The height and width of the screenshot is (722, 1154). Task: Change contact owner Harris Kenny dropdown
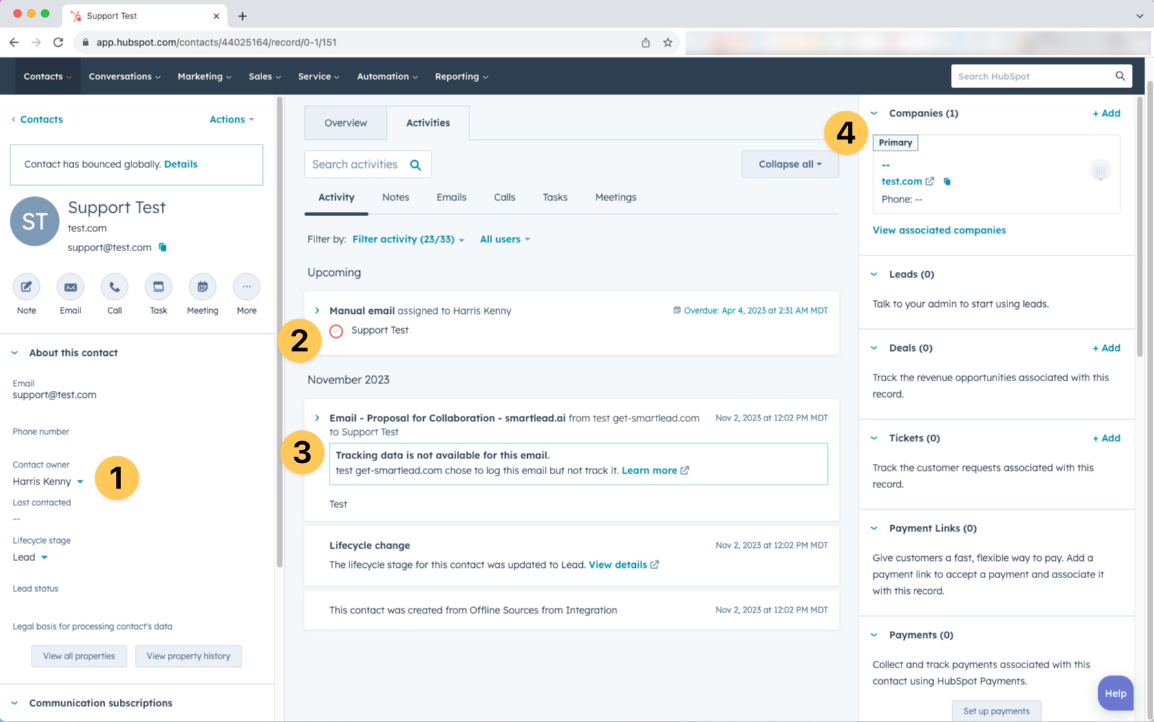[x=48, y=481]
